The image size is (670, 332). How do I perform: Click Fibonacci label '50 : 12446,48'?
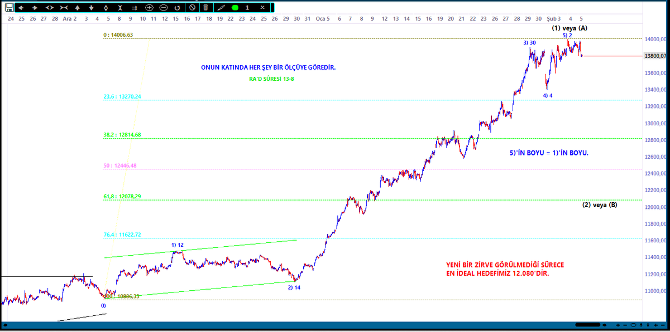click(120, 165)
